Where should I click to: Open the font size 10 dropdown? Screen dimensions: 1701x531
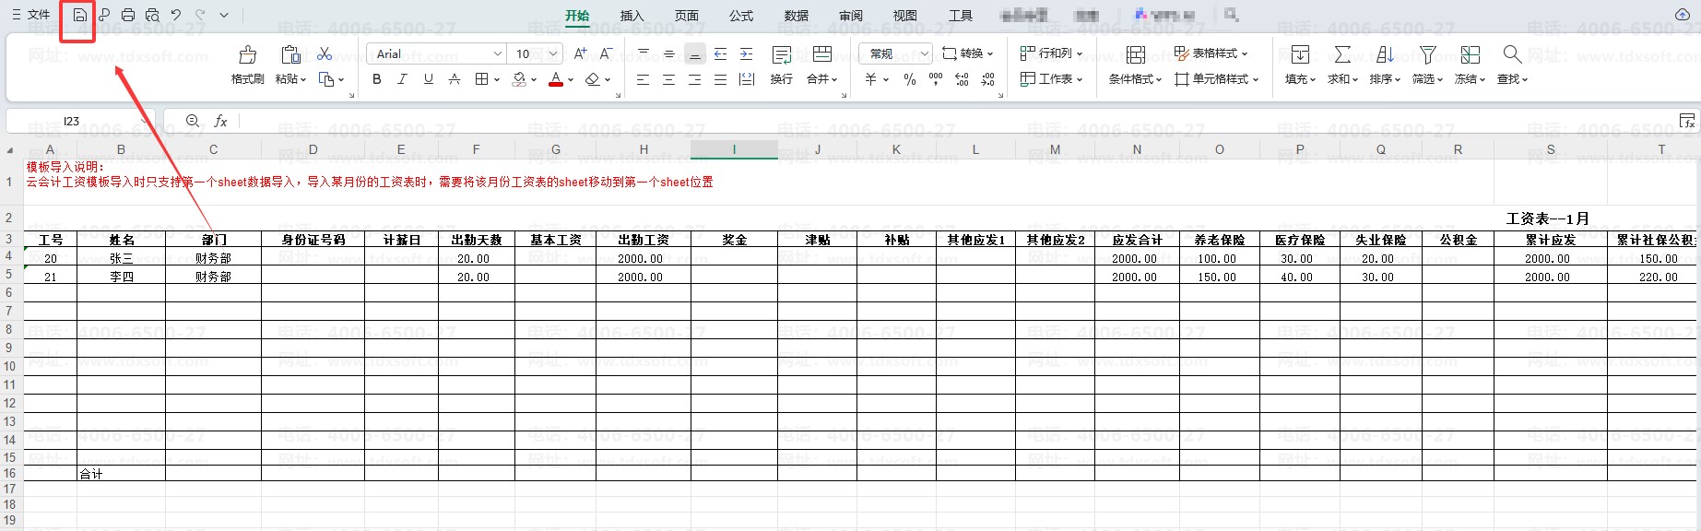tap(553, 54)
